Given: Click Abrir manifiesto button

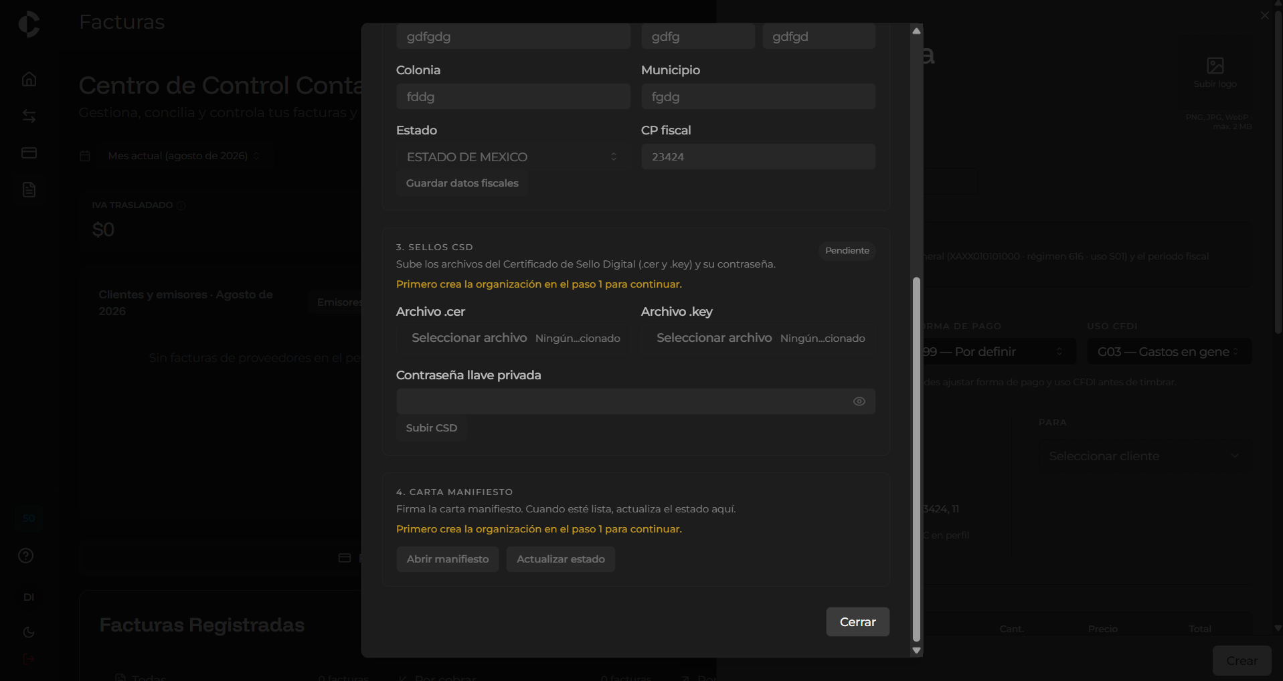Looking at the screenshot, I should [x=448, y=559].
